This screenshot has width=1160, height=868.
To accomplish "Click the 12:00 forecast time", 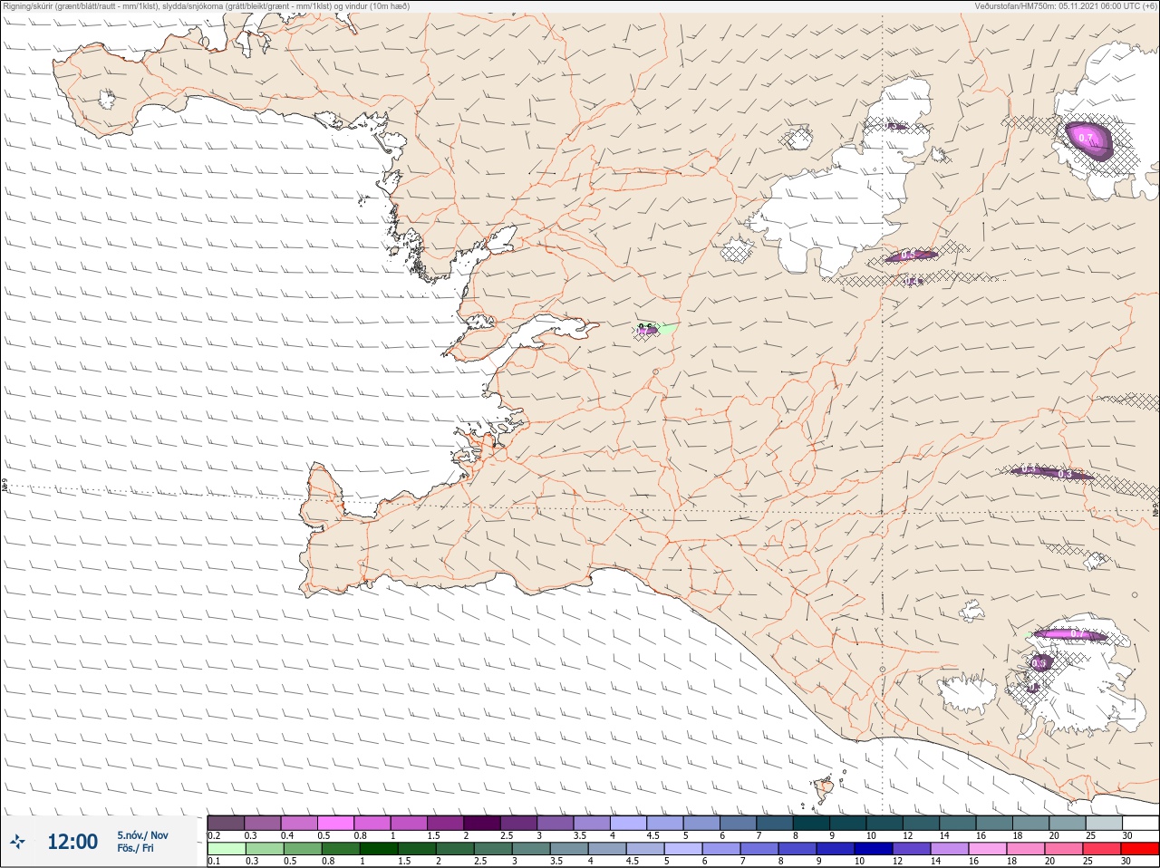I will coord(72,842).
